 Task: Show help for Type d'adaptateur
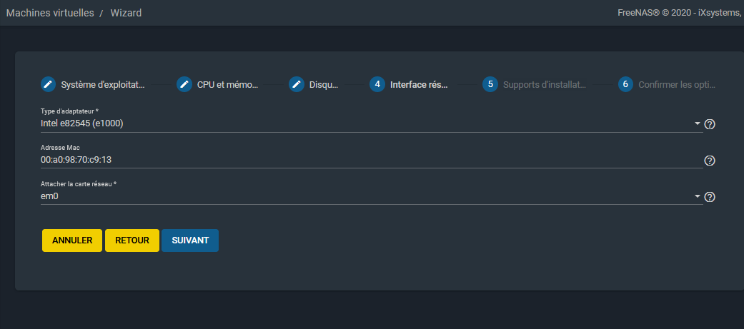point(710,124)
